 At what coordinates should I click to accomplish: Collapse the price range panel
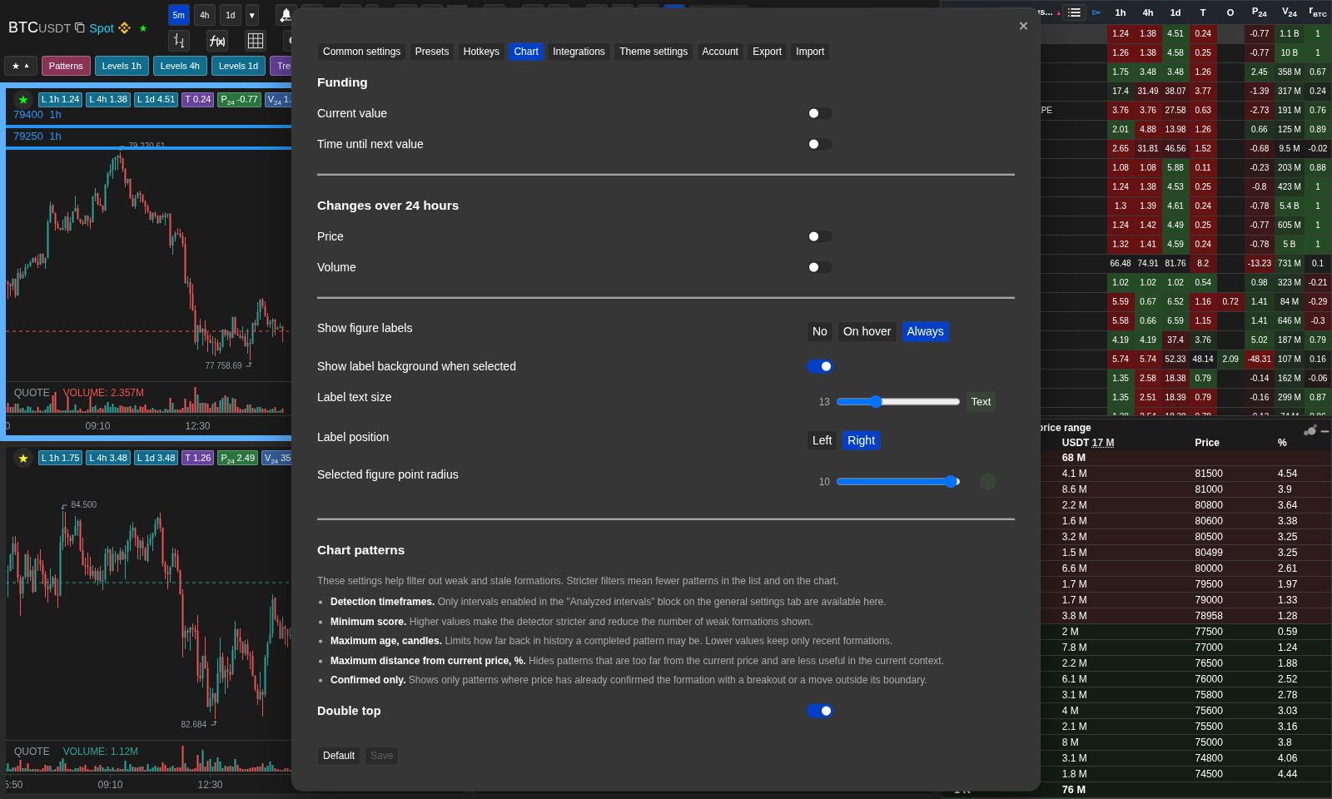tap(1325, 431)
